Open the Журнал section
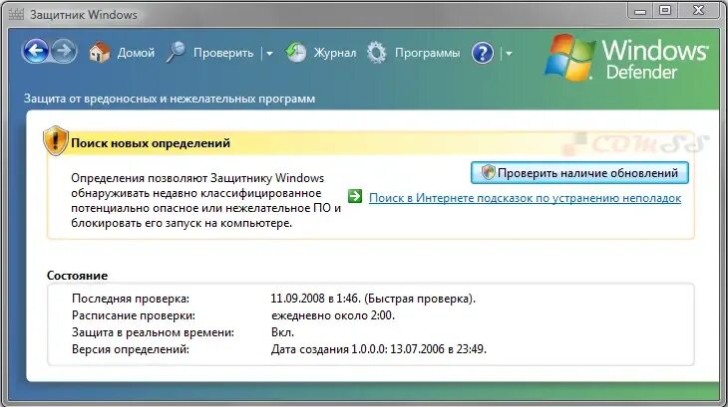 [335, 54]
